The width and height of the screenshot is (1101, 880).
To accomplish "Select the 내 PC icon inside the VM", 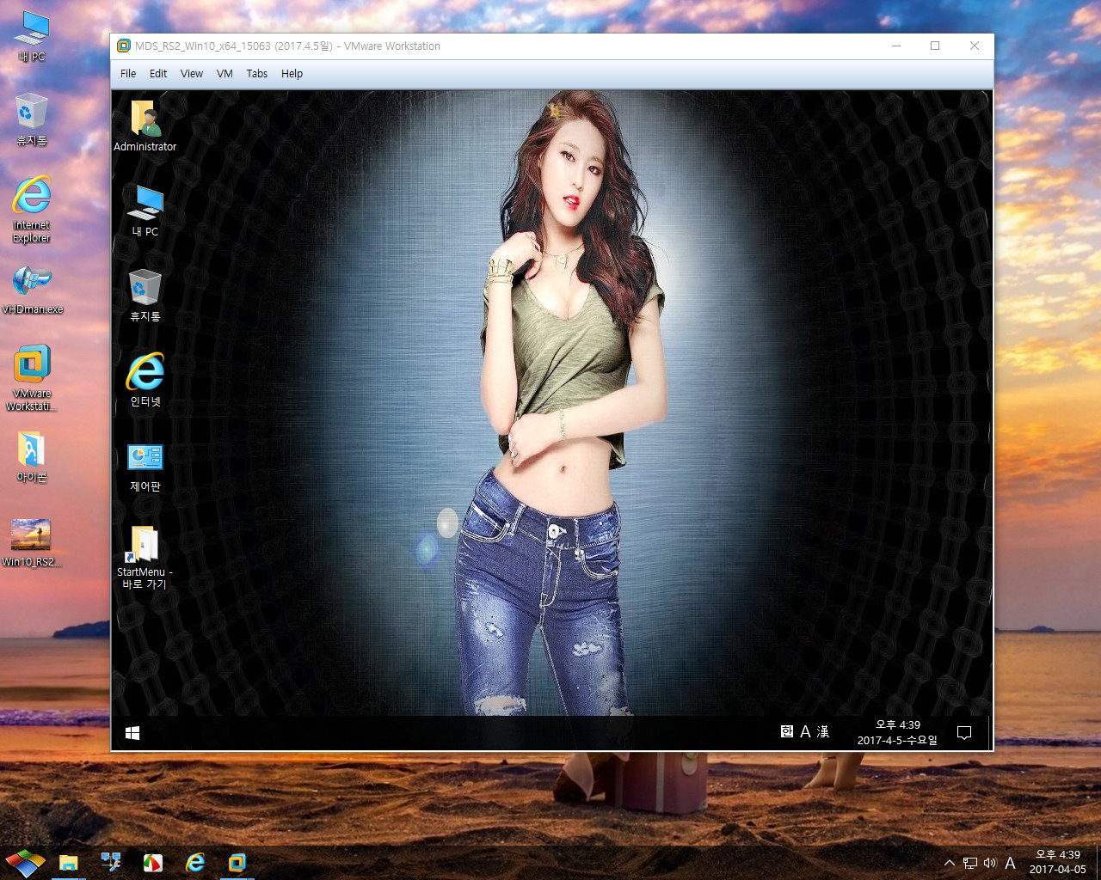I will tap(145, 211).
